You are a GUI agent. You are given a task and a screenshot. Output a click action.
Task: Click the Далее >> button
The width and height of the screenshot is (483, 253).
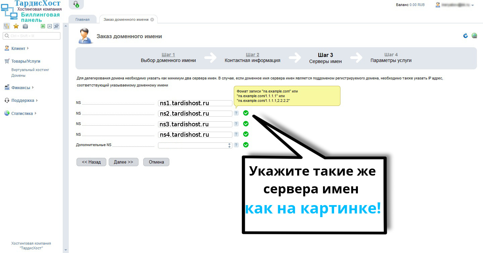[123, 162]
